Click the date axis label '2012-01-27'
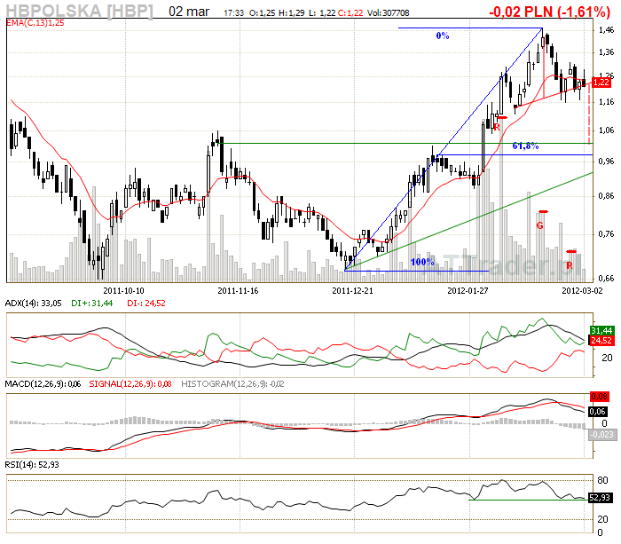This screenshot has height=544, width=621. click(468, 291)
